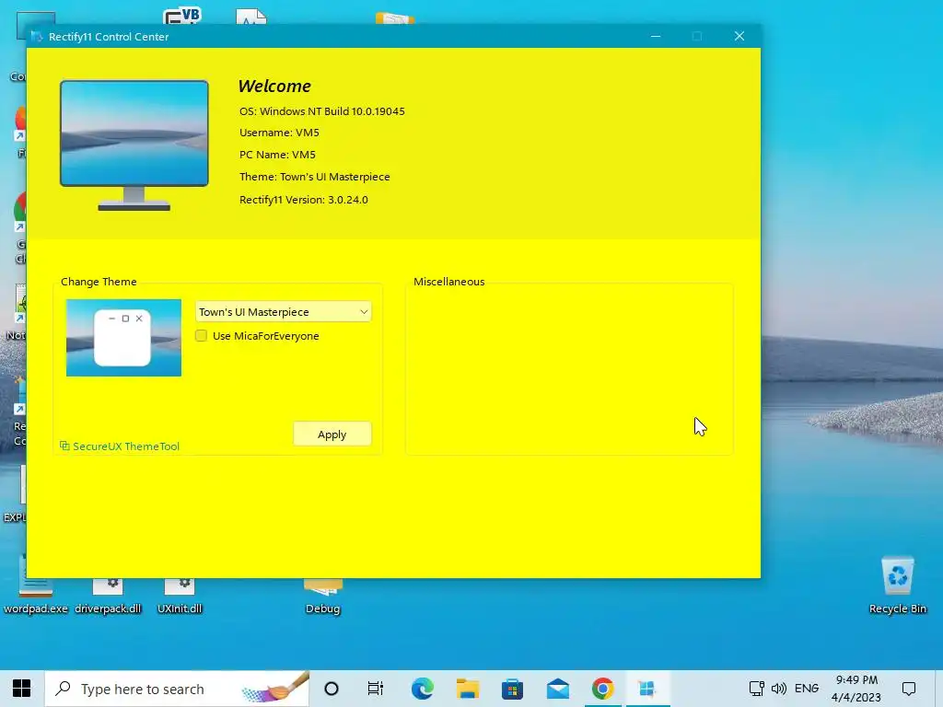Select the Rectify11 taskbar icon

coord(647,689)
